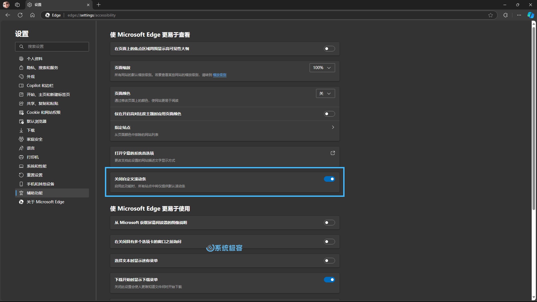The width and height of the screenshot is (537, 302).
Task: Open the 页面缩放 100% dropdown
Action: [322, 68]
